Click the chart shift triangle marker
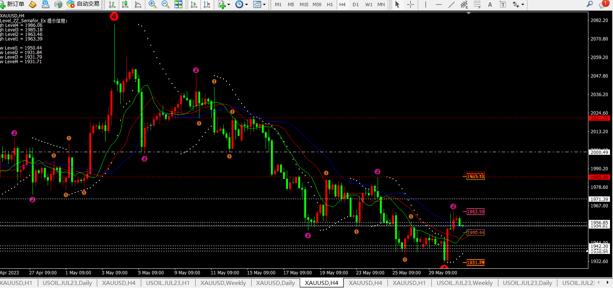 point(469,13)
